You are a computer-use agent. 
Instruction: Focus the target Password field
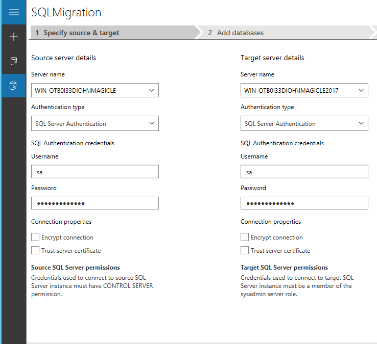coord(304,203)
